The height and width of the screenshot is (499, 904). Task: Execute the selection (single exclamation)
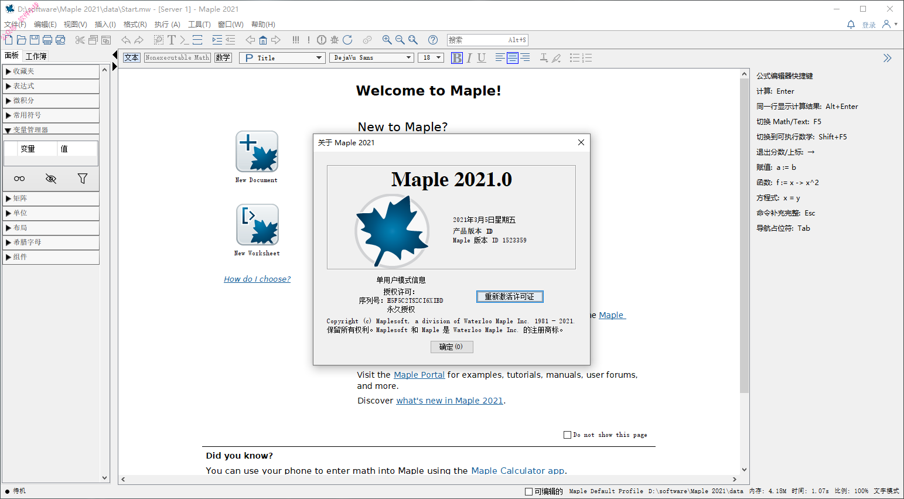click(x=309, y=40)
